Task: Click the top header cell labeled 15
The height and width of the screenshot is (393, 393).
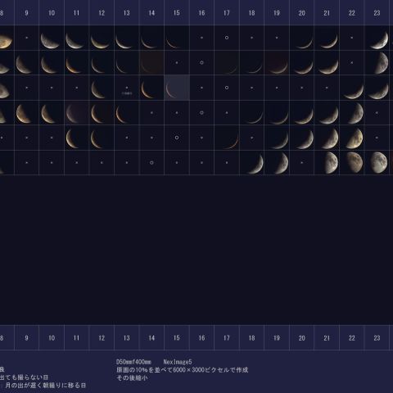Action: pyautogui.click(x=177, y=12)
